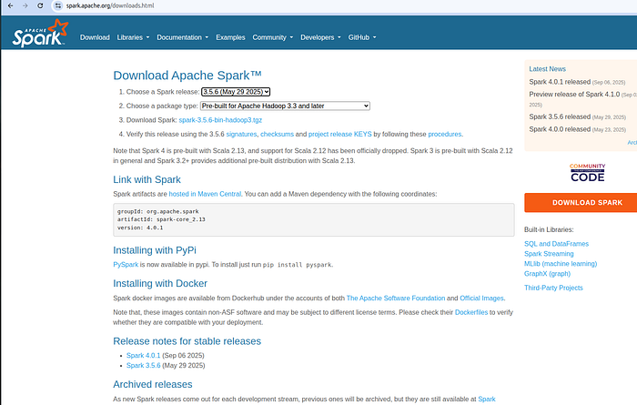Click the orange DOWNLOAD SPARK button
637x405 pixels.
click(x=581, y=202)
